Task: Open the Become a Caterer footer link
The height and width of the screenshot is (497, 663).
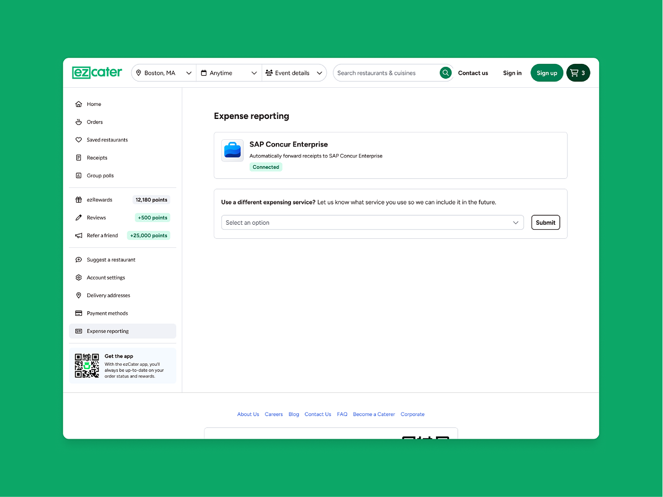Action: pyautogui.click(x=374, y=414)
